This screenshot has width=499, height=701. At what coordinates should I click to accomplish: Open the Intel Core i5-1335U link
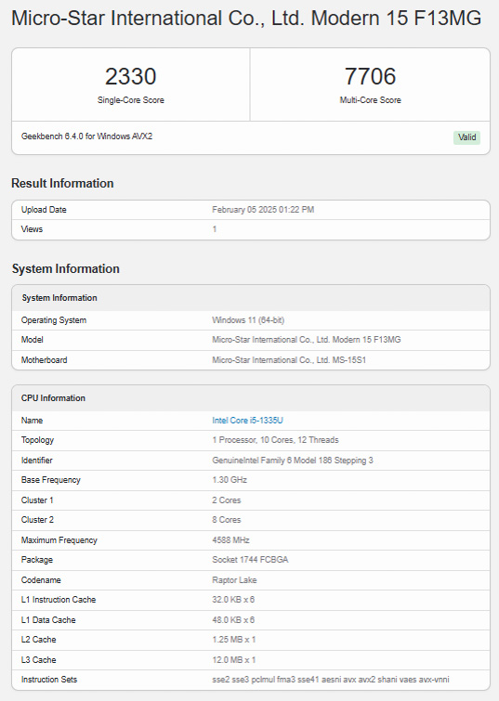tap(247, 421)
